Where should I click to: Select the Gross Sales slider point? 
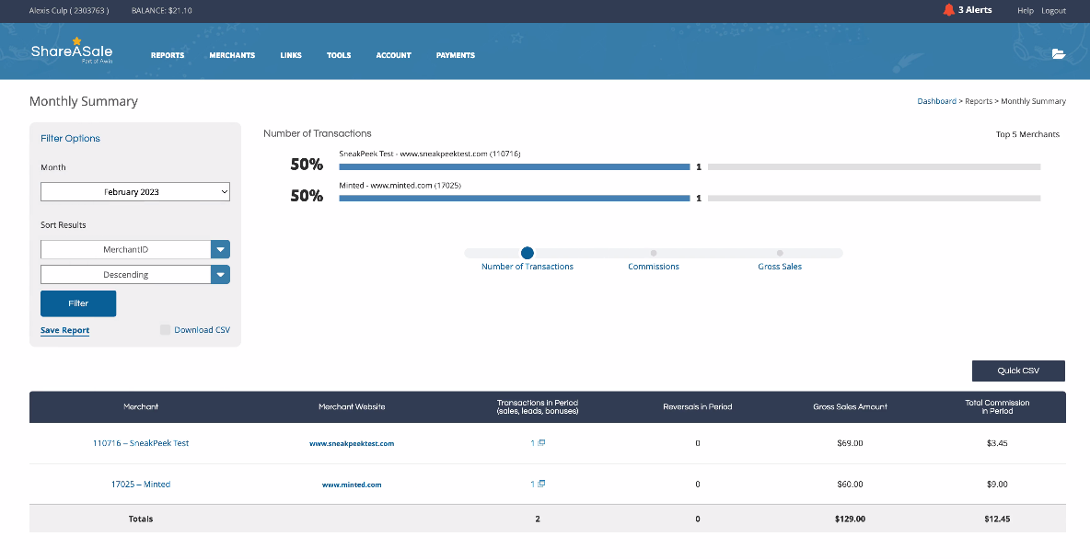(780, 254)
